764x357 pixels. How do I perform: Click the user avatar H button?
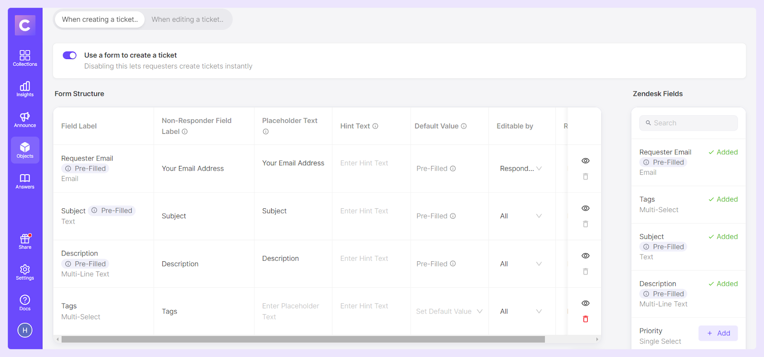[25, 330]
